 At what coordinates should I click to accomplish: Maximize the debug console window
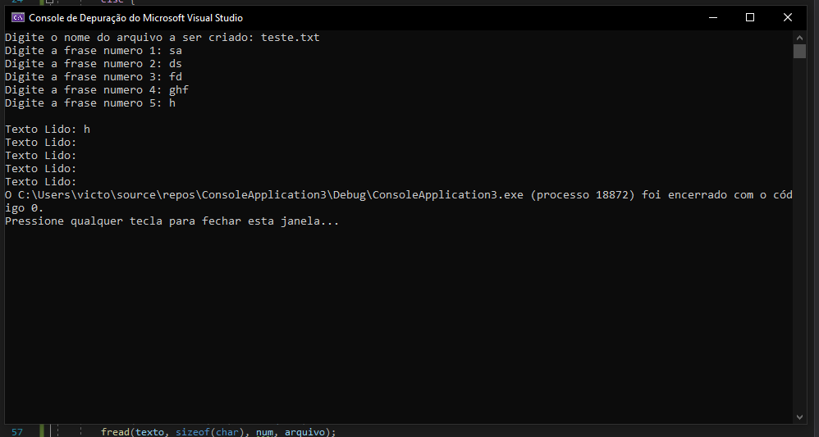click(x=750, y=18)
